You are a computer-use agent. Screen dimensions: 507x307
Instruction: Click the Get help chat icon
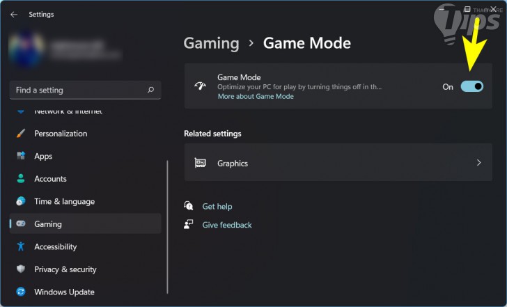coord(189,206)
